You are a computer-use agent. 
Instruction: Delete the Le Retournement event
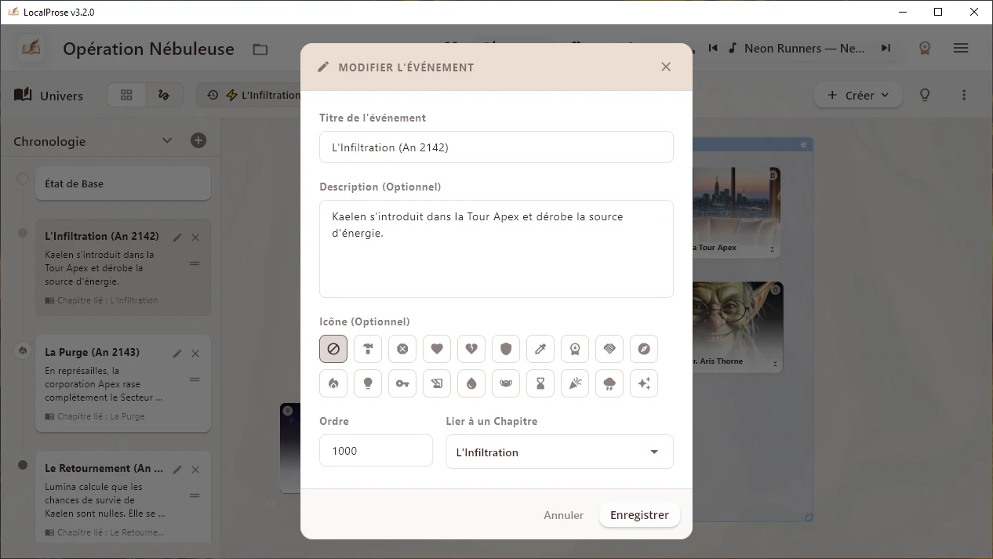point(195,470)
